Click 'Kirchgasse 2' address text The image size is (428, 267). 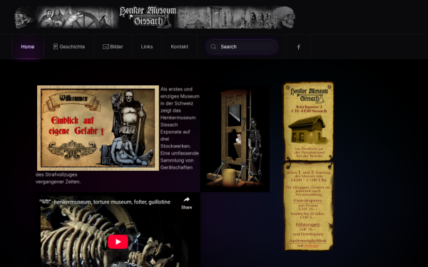309,107
